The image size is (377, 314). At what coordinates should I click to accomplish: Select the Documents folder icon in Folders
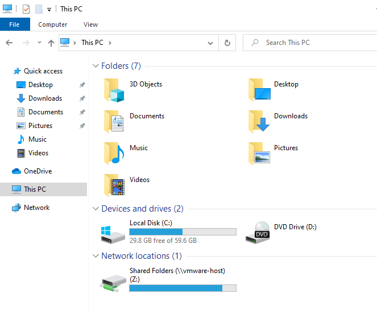pos(114,122)
